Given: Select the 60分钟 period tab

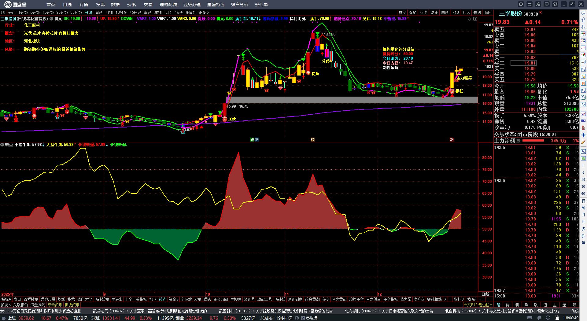Looking at the screenshot, I should pyautogui.click(x=76, y=13).
